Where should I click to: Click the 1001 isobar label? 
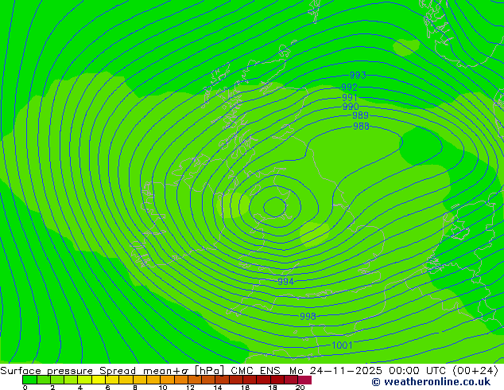(x=342, y=345)
